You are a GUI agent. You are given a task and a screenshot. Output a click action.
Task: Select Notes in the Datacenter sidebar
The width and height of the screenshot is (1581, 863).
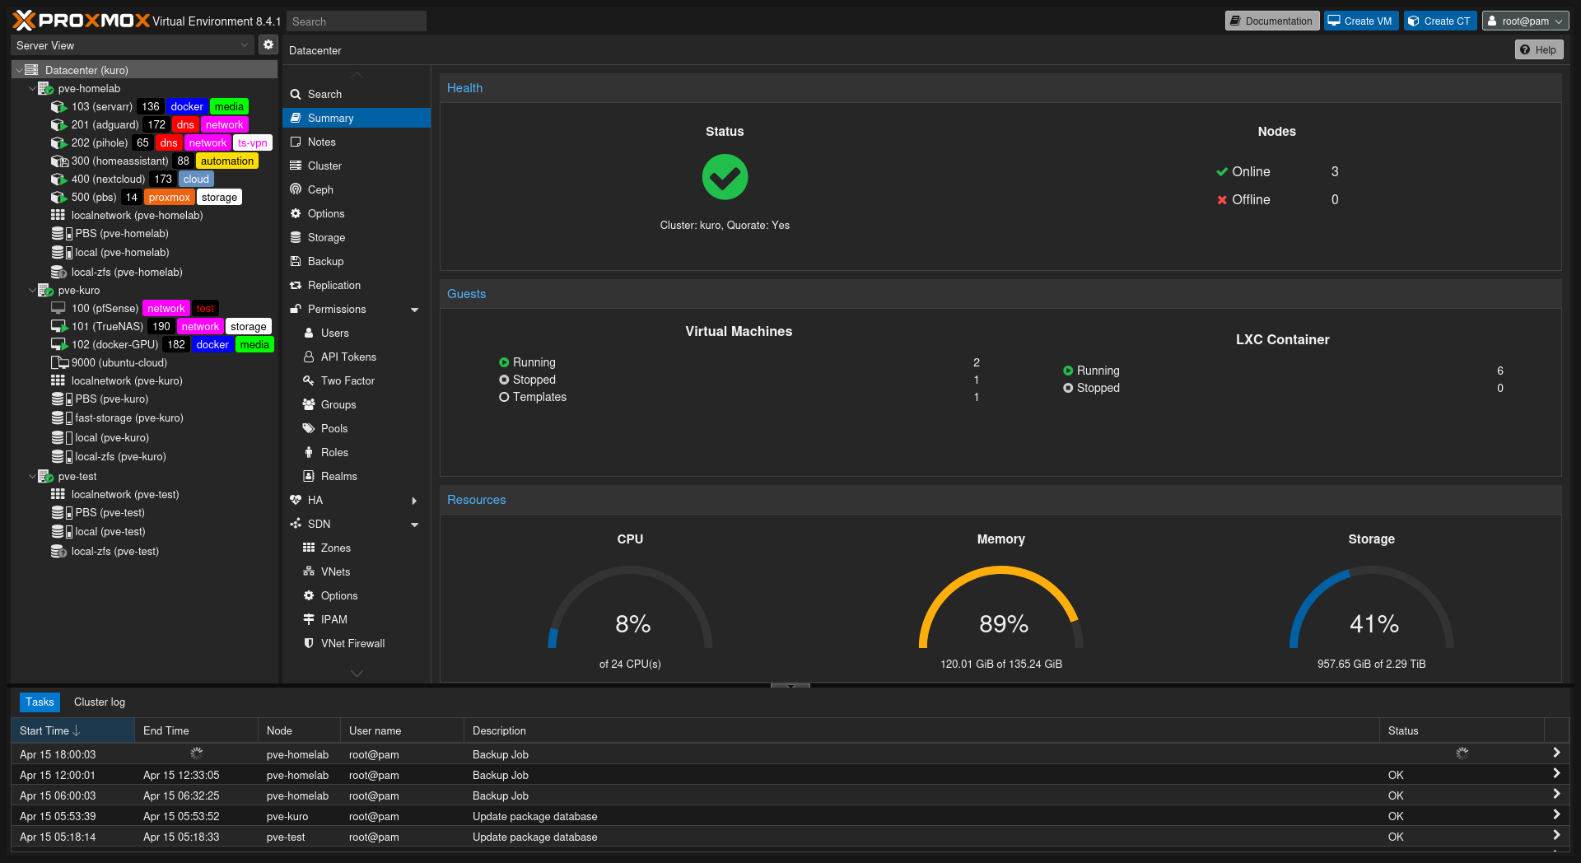point(320,142)
